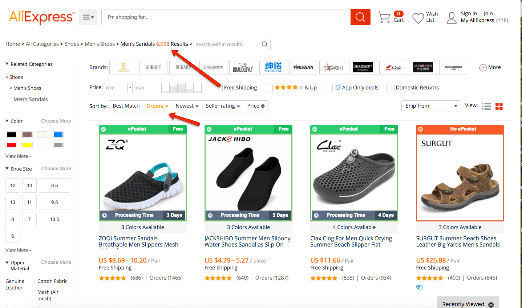Click the Join link
The image size is (522, 308).
click(488, 13)
